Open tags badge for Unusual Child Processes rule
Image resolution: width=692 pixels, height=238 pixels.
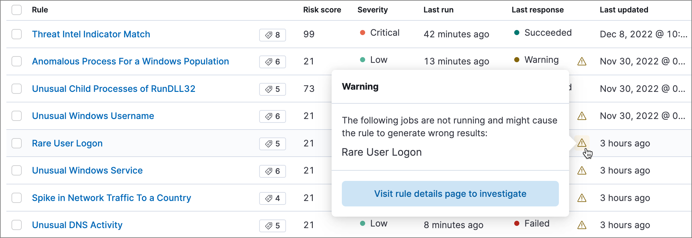point(272,89)
